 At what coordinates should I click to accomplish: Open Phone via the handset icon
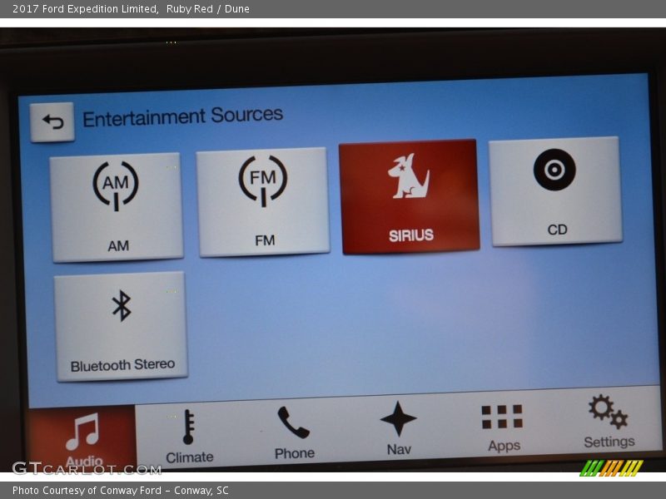point(293,422)
